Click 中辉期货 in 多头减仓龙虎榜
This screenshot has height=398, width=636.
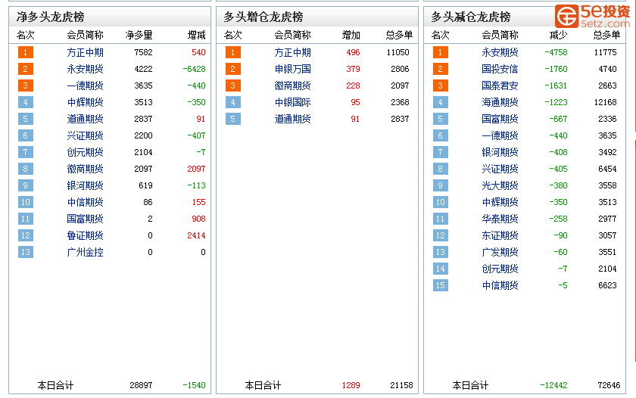pos(500,202)
